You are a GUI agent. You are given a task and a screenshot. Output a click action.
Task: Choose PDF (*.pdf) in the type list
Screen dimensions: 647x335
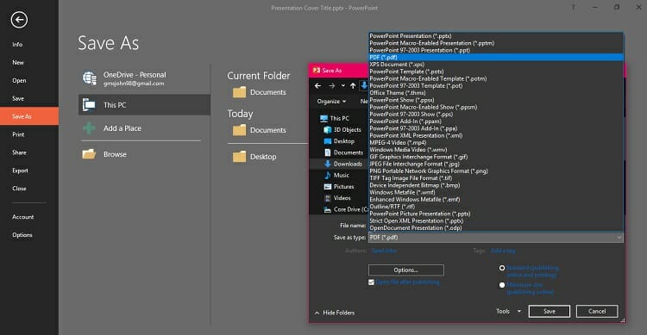tap(495, 58)
